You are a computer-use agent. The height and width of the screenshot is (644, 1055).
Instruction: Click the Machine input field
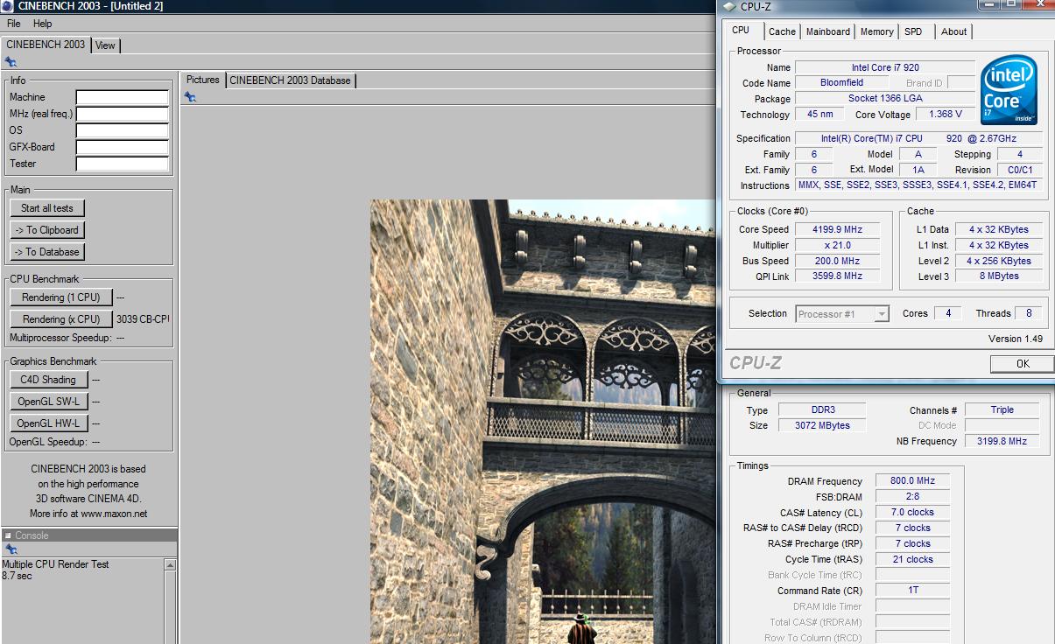click(122, 97)
